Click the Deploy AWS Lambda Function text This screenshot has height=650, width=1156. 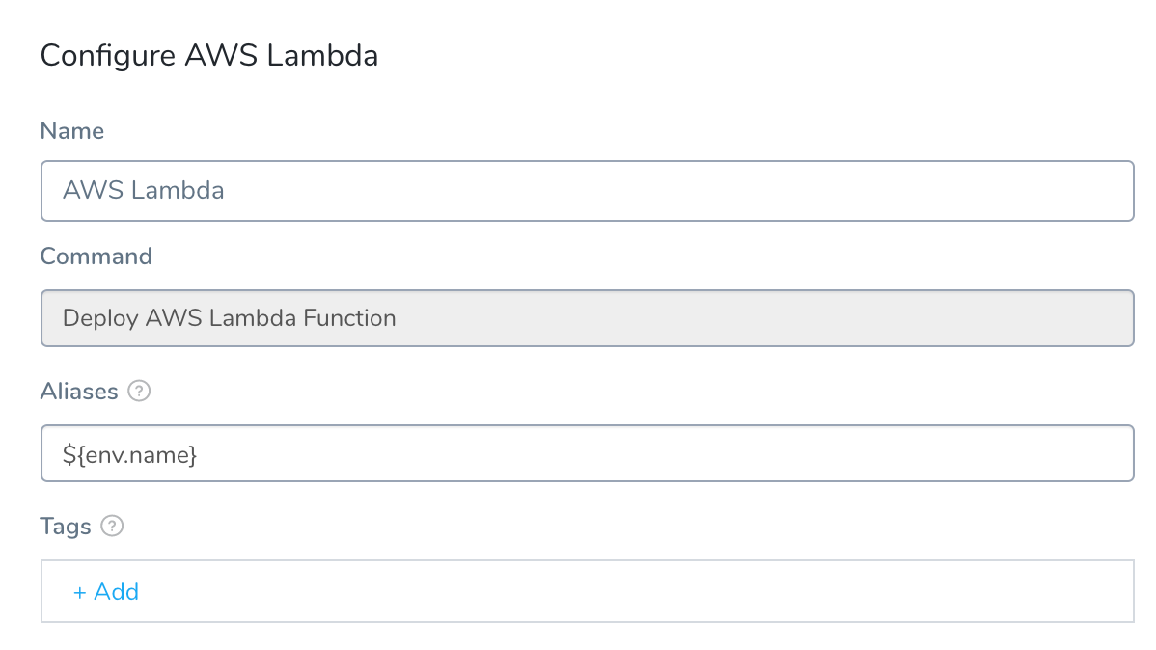230,318
